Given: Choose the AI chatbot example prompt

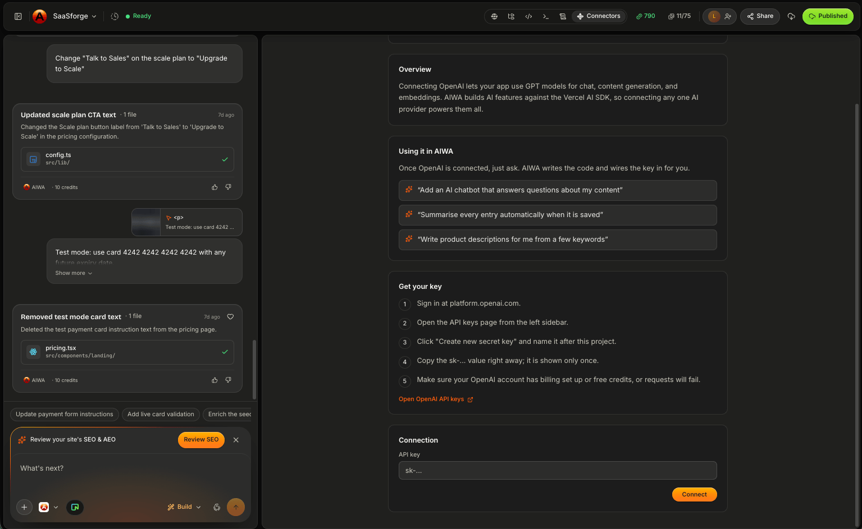Looking at the screenshot, I should tap(558, 190).
